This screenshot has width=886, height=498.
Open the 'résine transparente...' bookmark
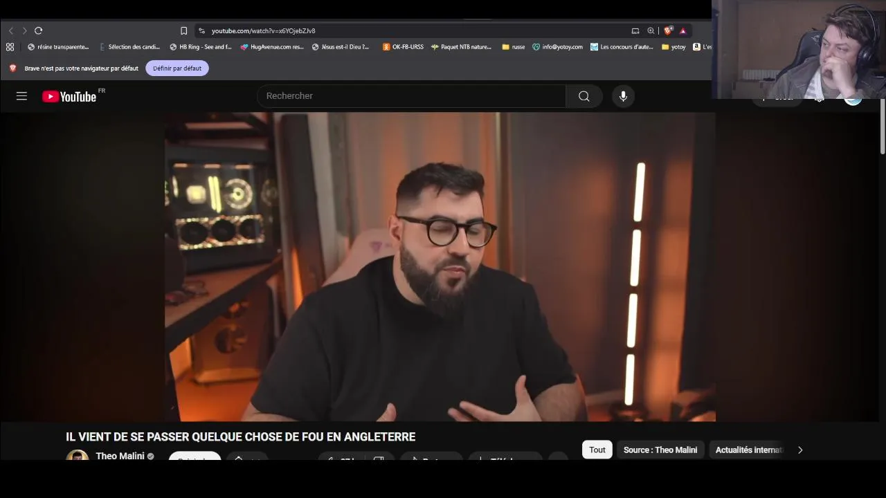(58, 47)
